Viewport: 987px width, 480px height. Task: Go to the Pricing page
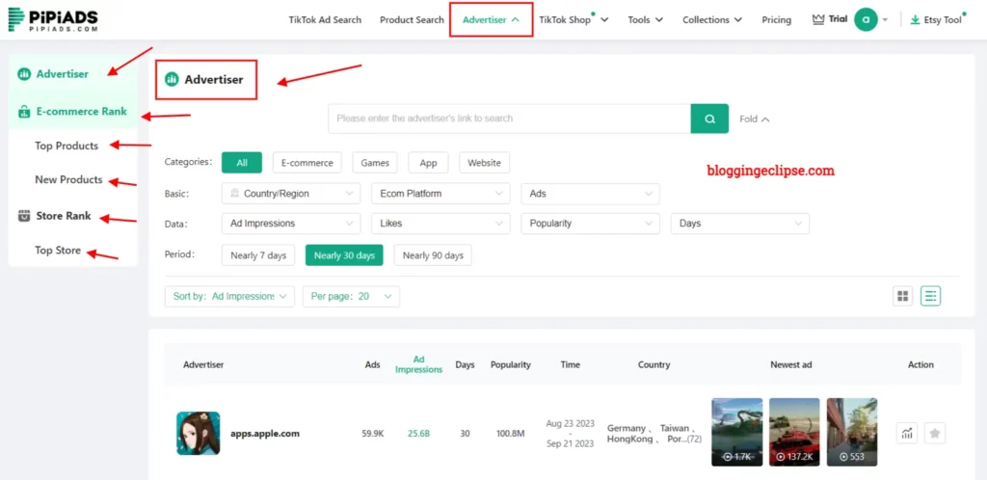(776, 19)
